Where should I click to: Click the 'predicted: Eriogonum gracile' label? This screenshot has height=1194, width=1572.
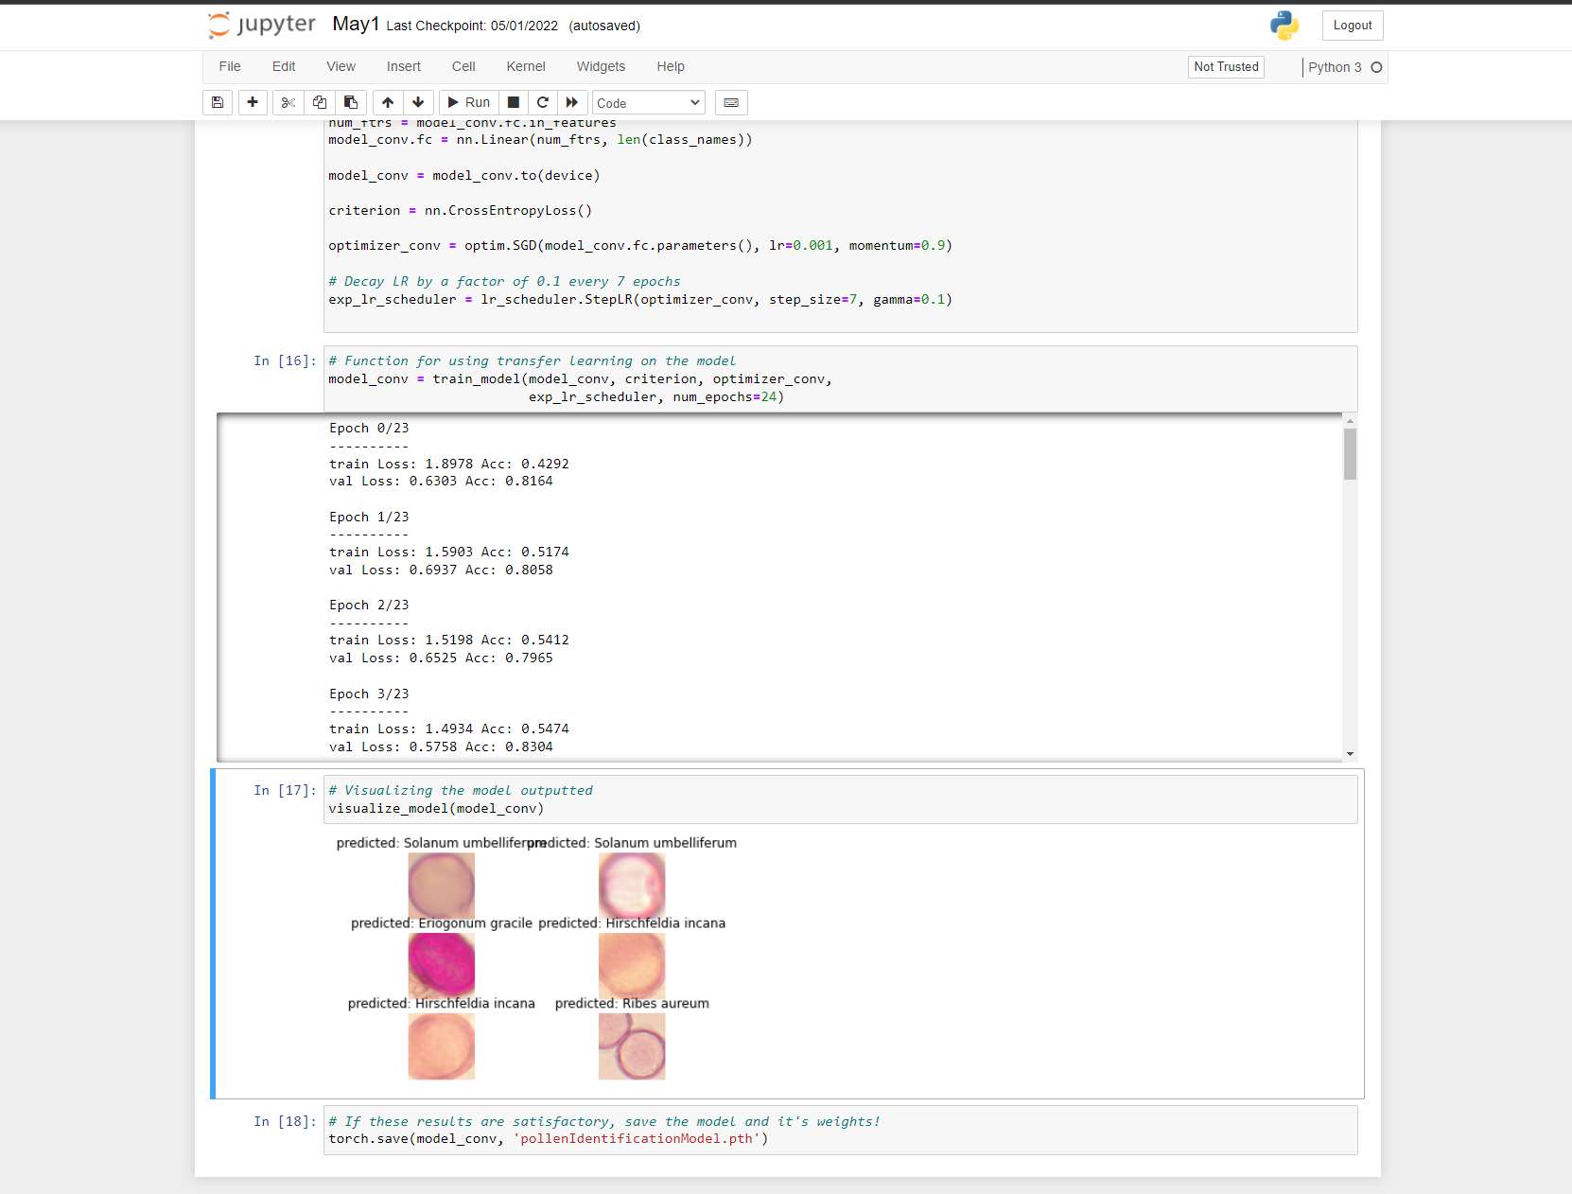pos(442,923)
